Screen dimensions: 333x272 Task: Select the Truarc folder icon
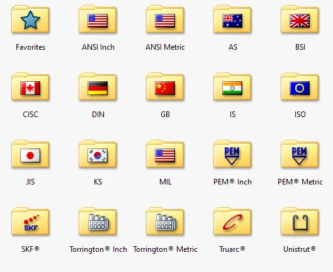(232, 222)
